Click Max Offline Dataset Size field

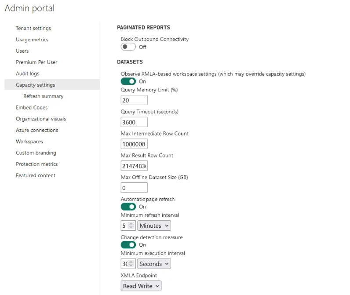pos(134,188)
